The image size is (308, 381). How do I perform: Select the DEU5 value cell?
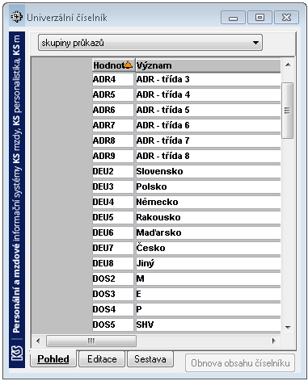click(x=113, y=217)
